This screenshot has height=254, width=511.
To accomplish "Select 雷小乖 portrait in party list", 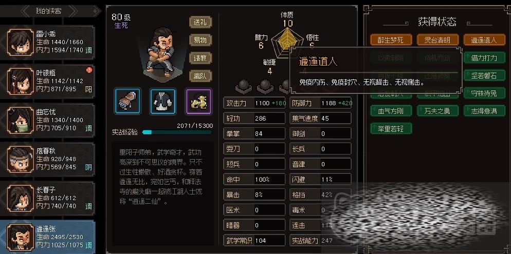I will 20,43.
